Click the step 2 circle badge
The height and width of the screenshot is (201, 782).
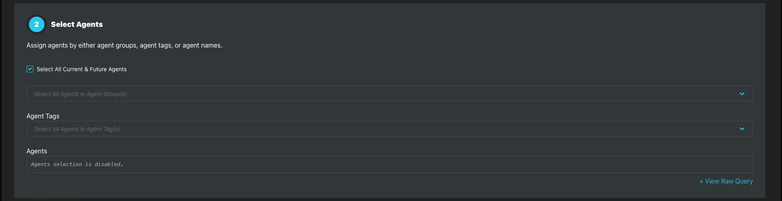point(37,24)
